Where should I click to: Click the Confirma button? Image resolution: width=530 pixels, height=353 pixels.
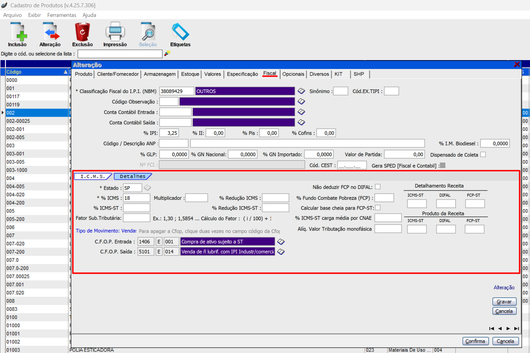point(475,341)
